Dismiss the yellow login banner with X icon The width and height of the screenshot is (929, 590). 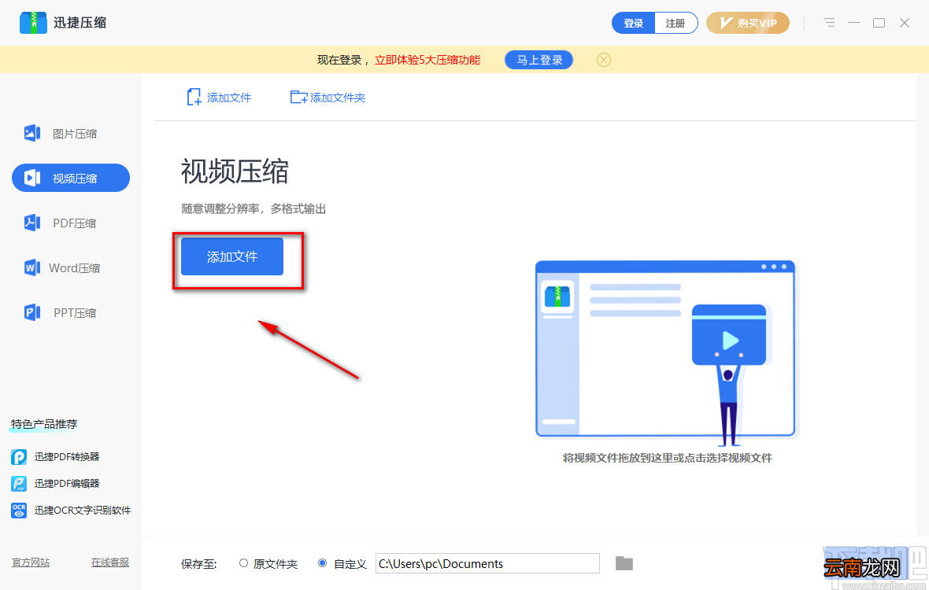coord(604,60)
